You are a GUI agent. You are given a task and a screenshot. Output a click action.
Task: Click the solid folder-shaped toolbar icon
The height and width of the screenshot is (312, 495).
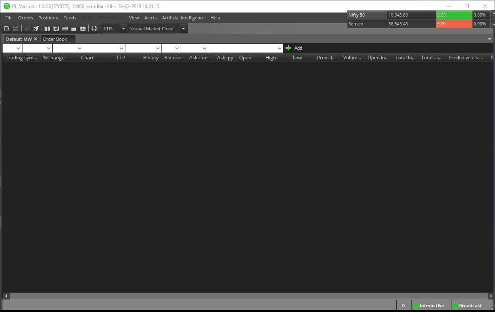pyautogui.click(x=74, y=29)
